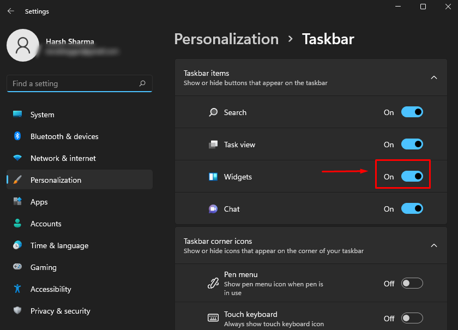Click the Bluetooth & devices icon
458x330 pixels.
click(17, 136)
